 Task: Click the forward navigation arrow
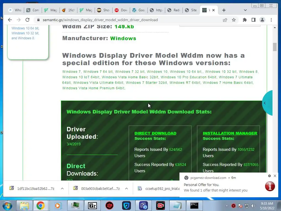[19, 20]
